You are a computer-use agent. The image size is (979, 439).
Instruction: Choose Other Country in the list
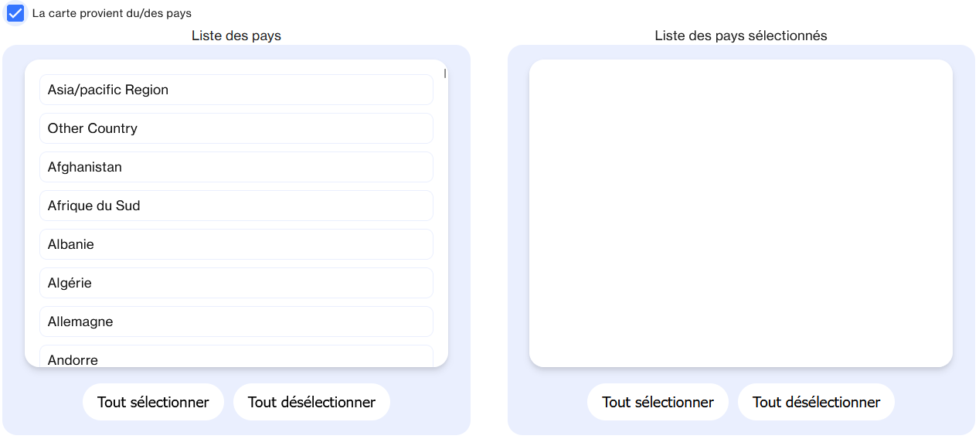[236, 128]
